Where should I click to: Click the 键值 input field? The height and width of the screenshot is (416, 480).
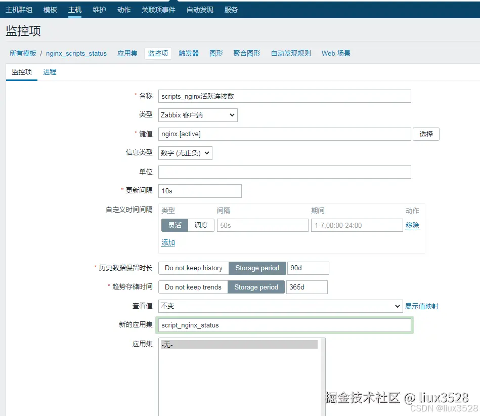tap(284, 134)
